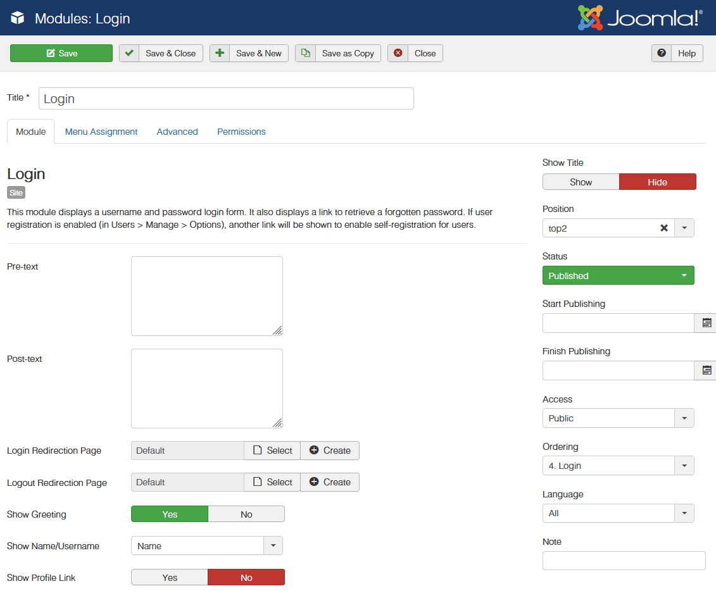Open Start Publishing calendar picker
This screenshot has width=716, height=591.
(x=707, y=323)
